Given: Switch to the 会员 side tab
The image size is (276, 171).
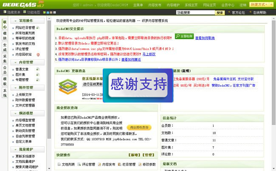Looking at the screenshot, I should 5,70.
